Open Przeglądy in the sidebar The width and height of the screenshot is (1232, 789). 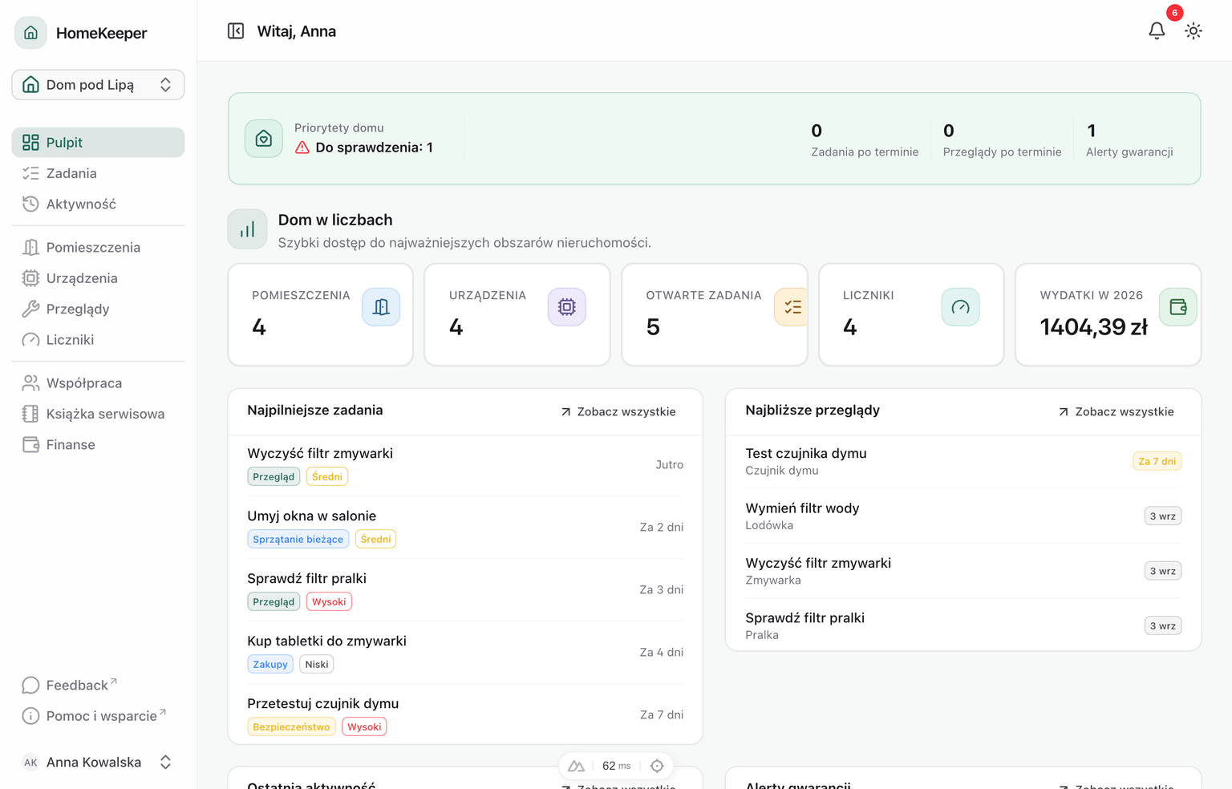click(98, 310)
